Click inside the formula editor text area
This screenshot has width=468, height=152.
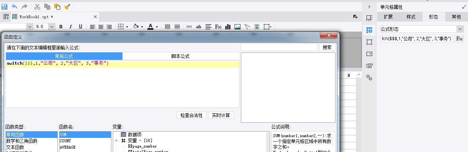point(122,84)
